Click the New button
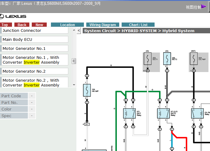 (39, 25)
